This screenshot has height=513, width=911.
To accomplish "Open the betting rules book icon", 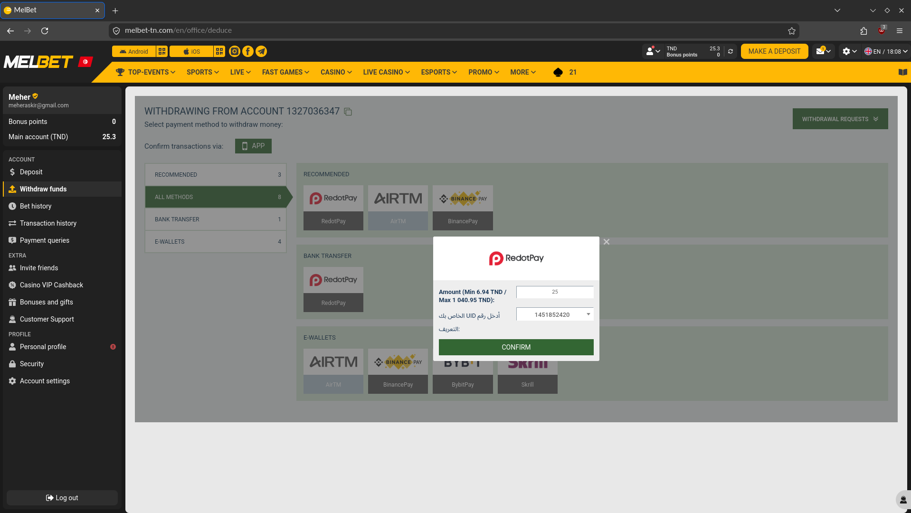I will tap(903, 72).
